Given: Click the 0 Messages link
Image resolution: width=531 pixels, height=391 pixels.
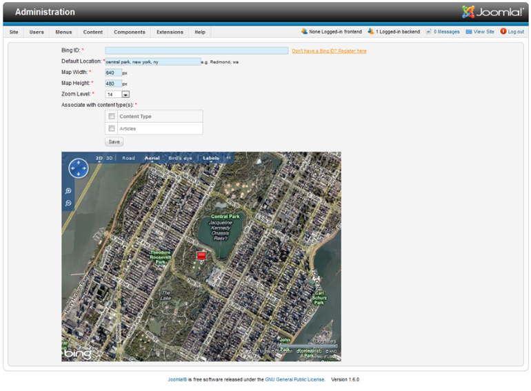Looking at the screenshot, I should [446, 32].
